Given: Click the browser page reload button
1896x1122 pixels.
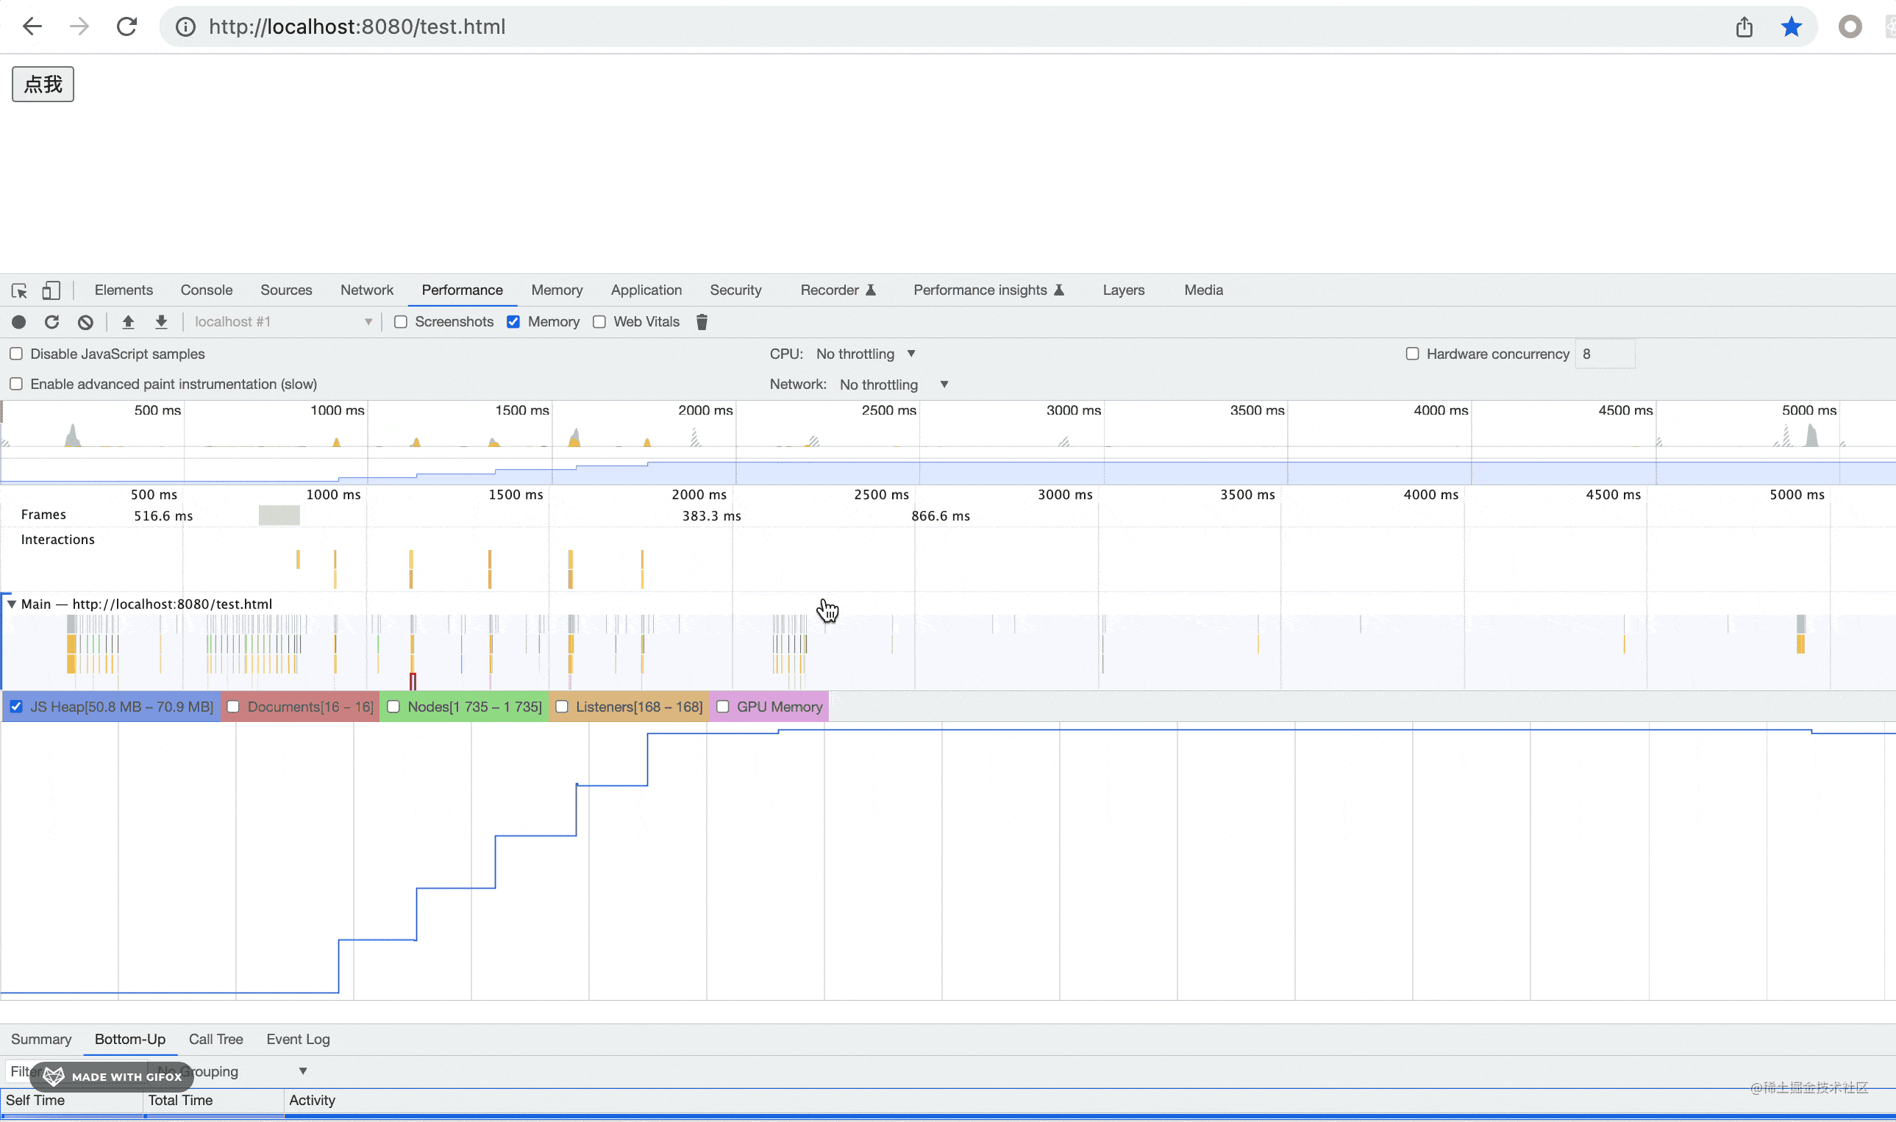Looking at the screenshot, I should click(x=126, y=27).
